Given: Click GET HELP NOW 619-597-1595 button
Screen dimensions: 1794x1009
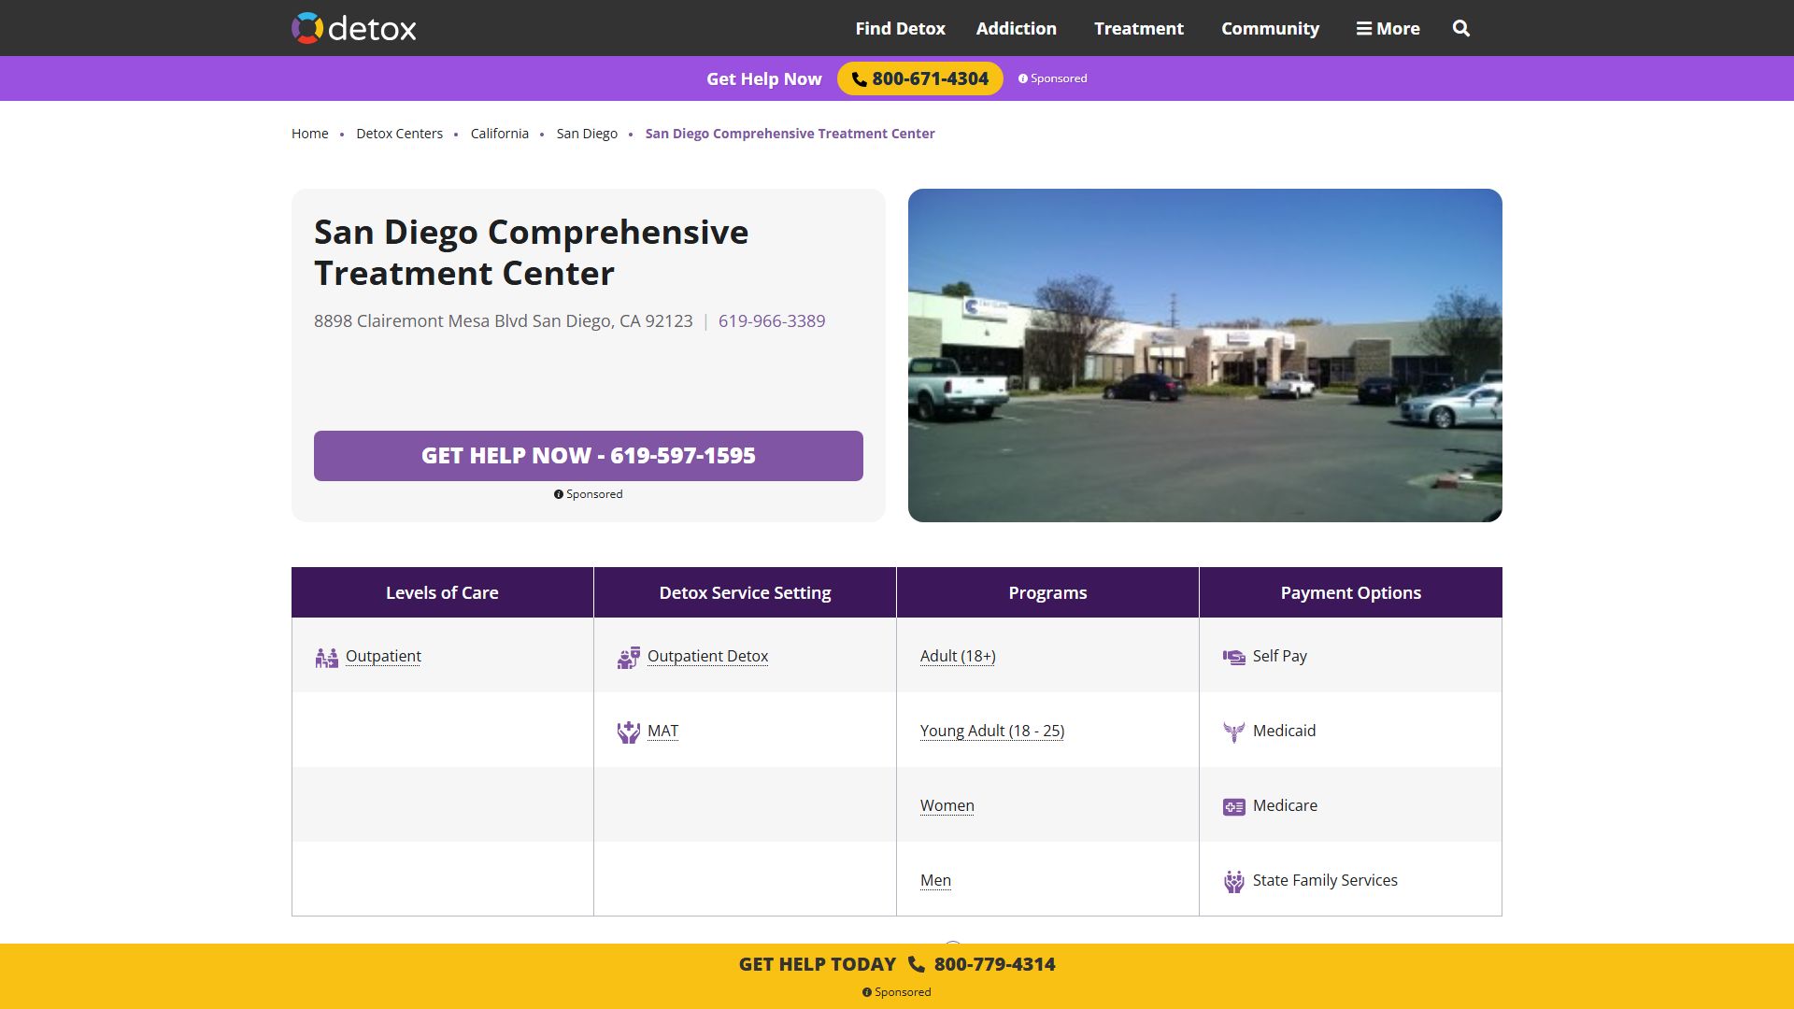Looking at the screenshot, I should [589, 456].
